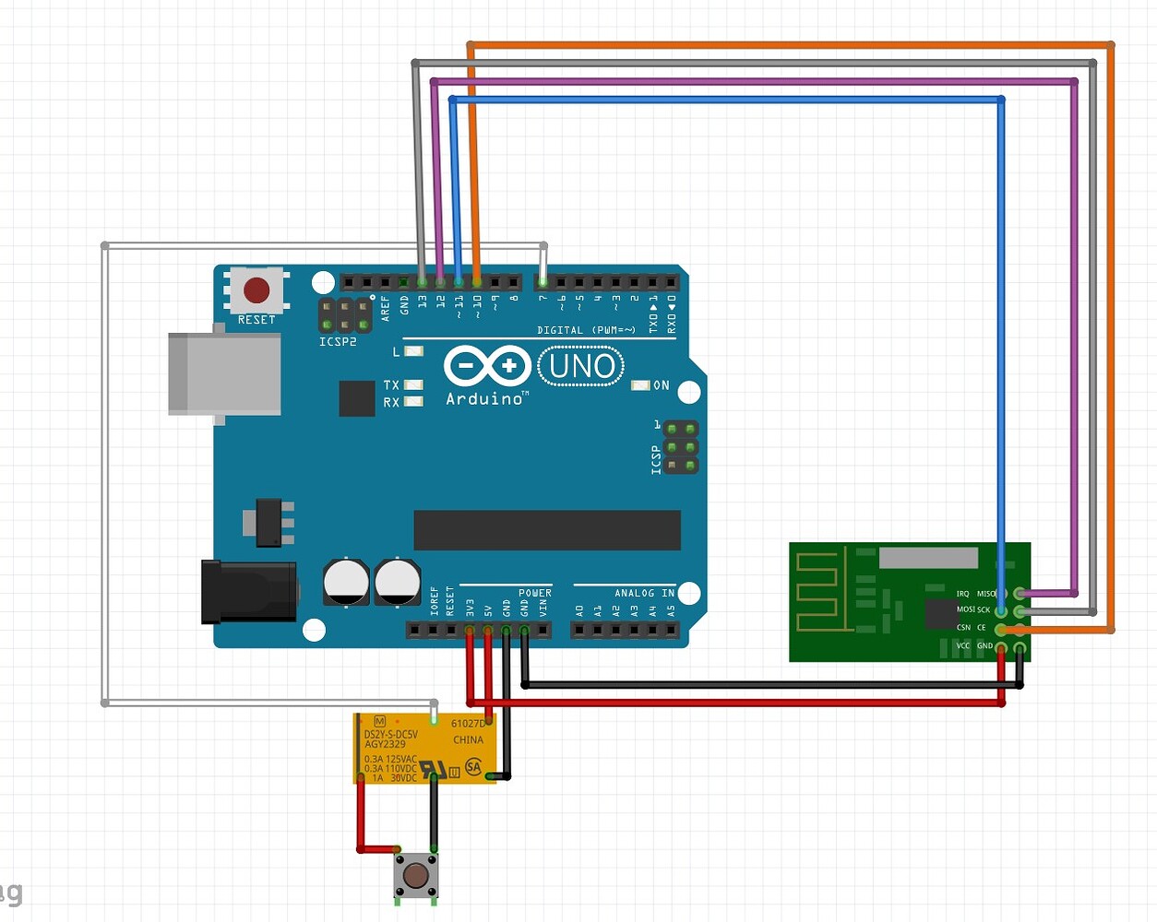Click the 3V3 pin on the POWER header

point(470,628)
